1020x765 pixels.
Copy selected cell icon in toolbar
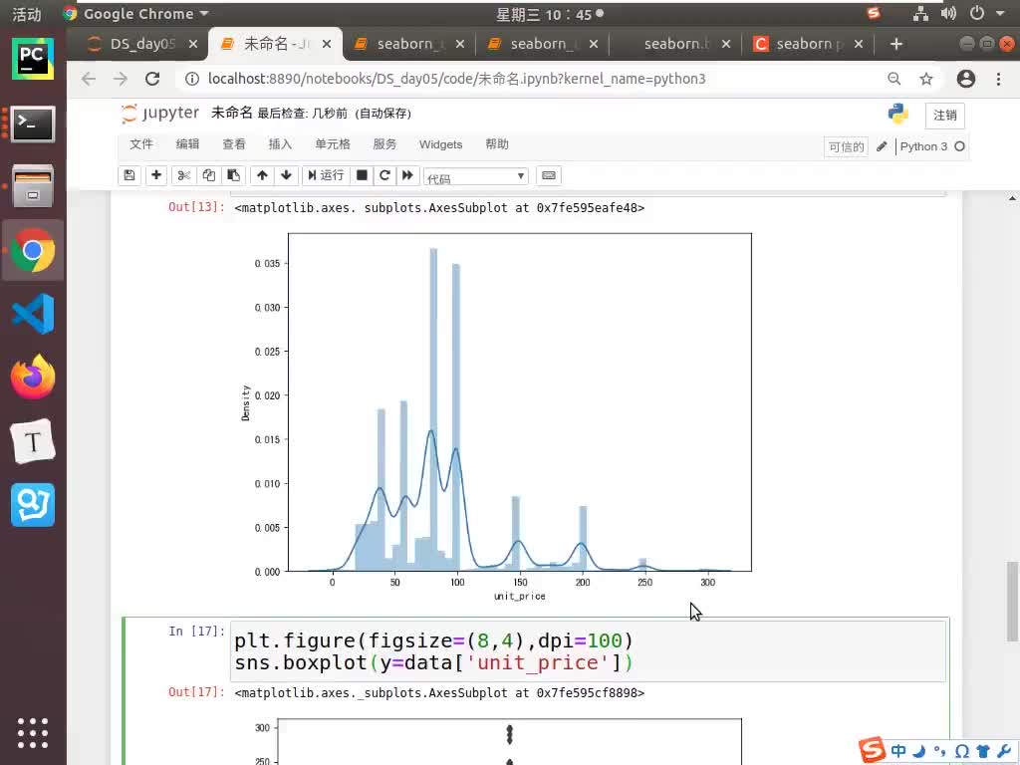(x=209, y=175)
